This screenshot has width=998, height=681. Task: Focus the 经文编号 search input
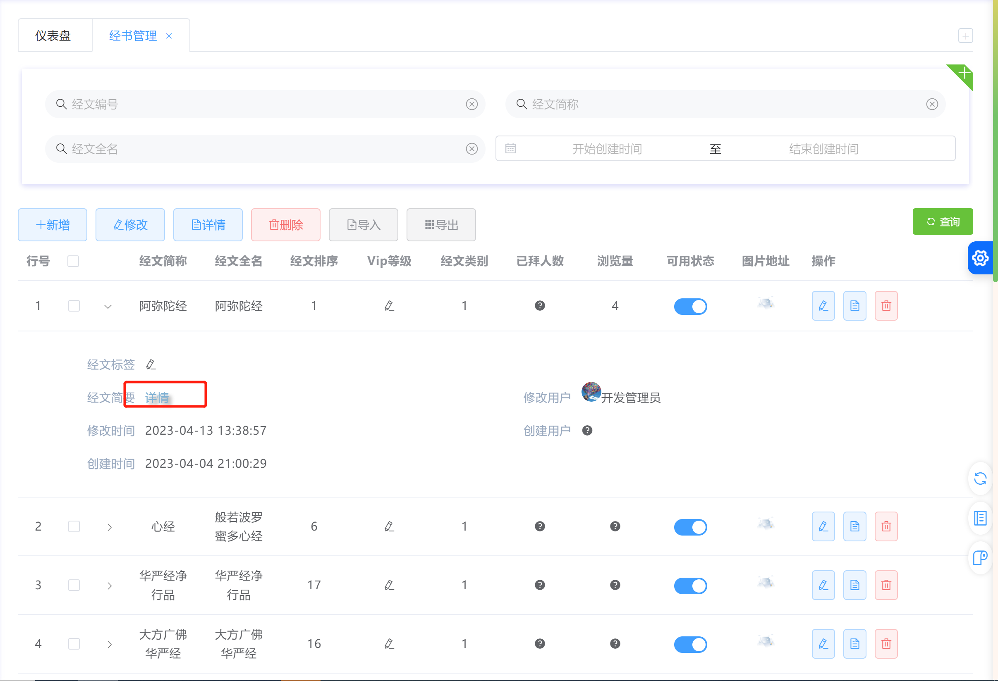[x=265, y=104]
